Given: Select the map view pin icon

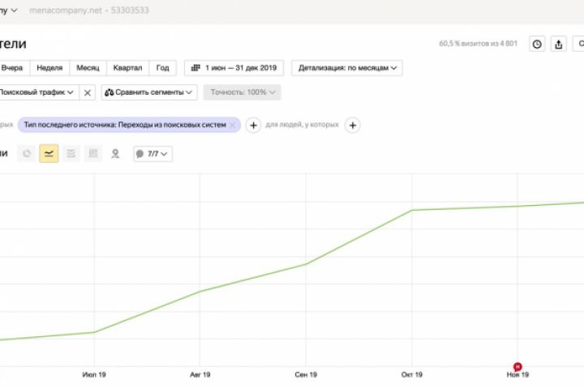Looking at the screenshot, I should pos(115,153).
